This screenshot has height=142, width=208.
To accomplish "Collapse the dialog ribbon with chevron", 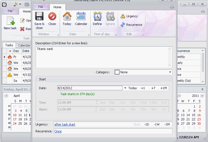I will click(172, 7).
